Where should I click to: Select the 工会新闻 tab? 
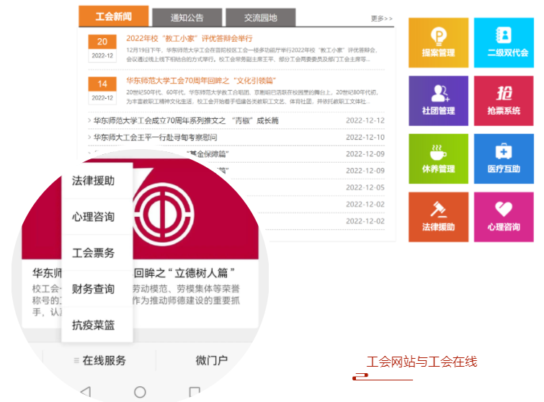click(113, 16)
